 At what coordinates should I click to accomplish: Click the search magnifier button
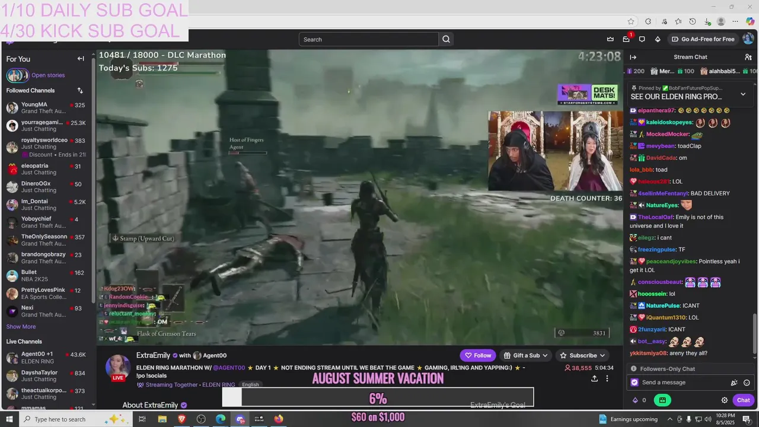[447, 39]
